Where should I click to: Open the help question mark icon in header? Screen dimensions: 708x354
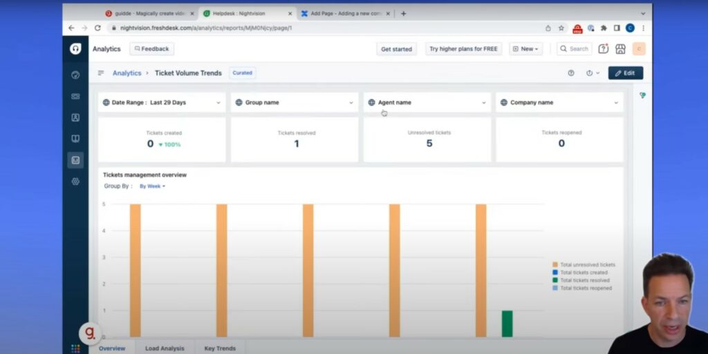603,48
